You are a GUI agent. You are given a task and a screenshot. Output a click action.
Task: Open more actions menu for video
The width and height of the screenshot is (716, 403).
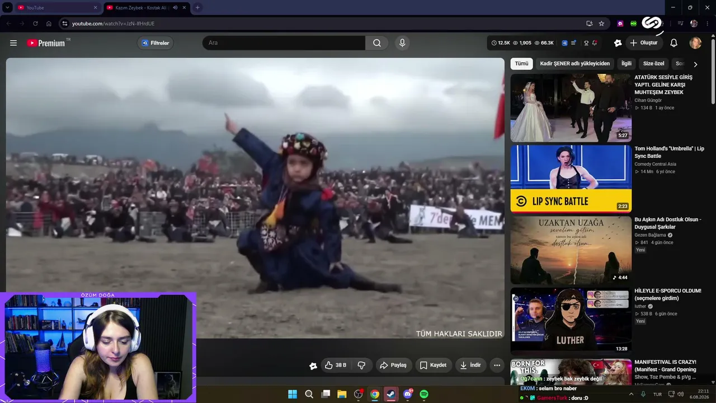(x=497, y=365)
